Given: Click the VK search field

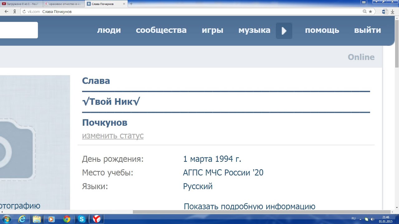Looking at the screenshot, I should (19, 30).
